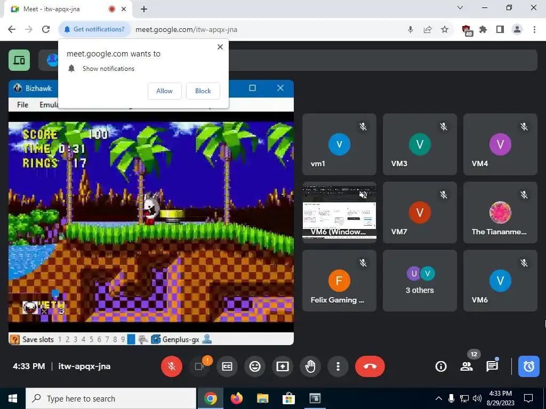Screen dimensions: 546x409
Task: Select the Felix Gaming participant tile
Action: pos(339,281)
